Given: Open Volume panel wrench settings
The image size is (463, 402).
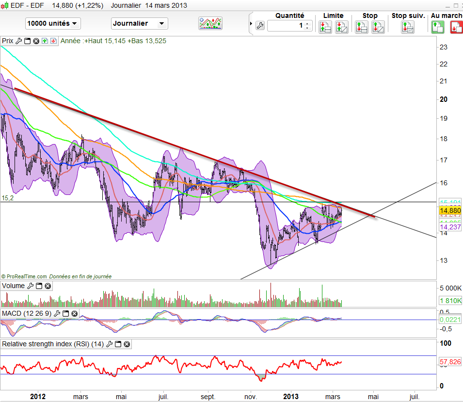Looking at the screenshot, I should (31, 286).
